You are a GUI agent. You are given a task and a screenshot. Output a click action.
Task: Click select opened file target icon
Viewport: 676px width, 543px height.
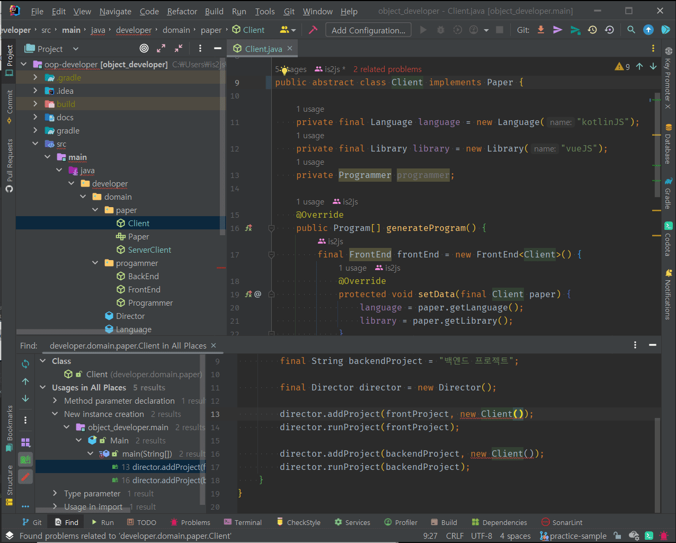point(144,49)
